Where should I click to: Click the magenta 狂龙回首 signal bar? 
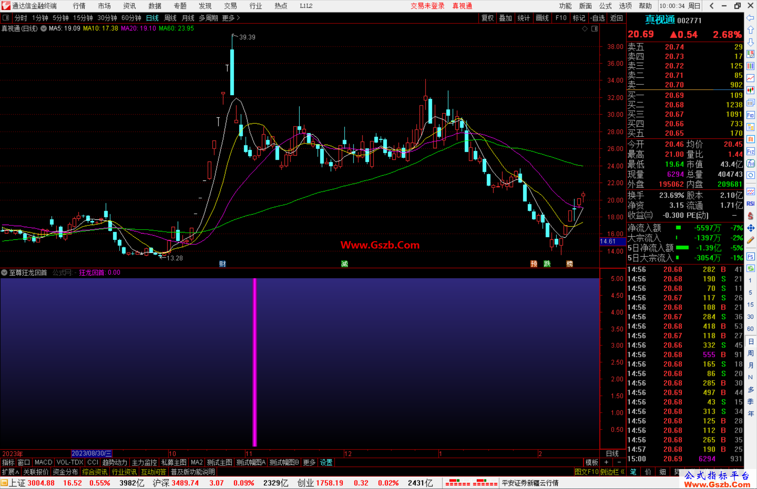click(255, 362)
